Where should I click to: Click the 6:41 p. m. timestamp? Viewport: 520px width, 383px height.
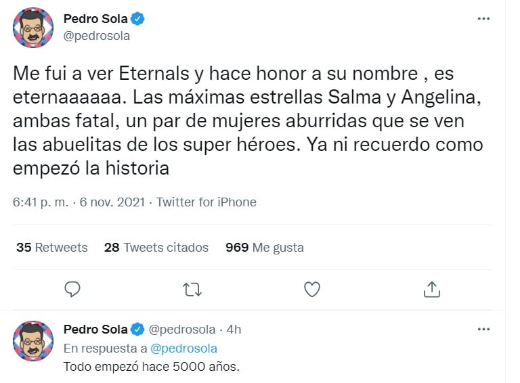tap(42, 202)
